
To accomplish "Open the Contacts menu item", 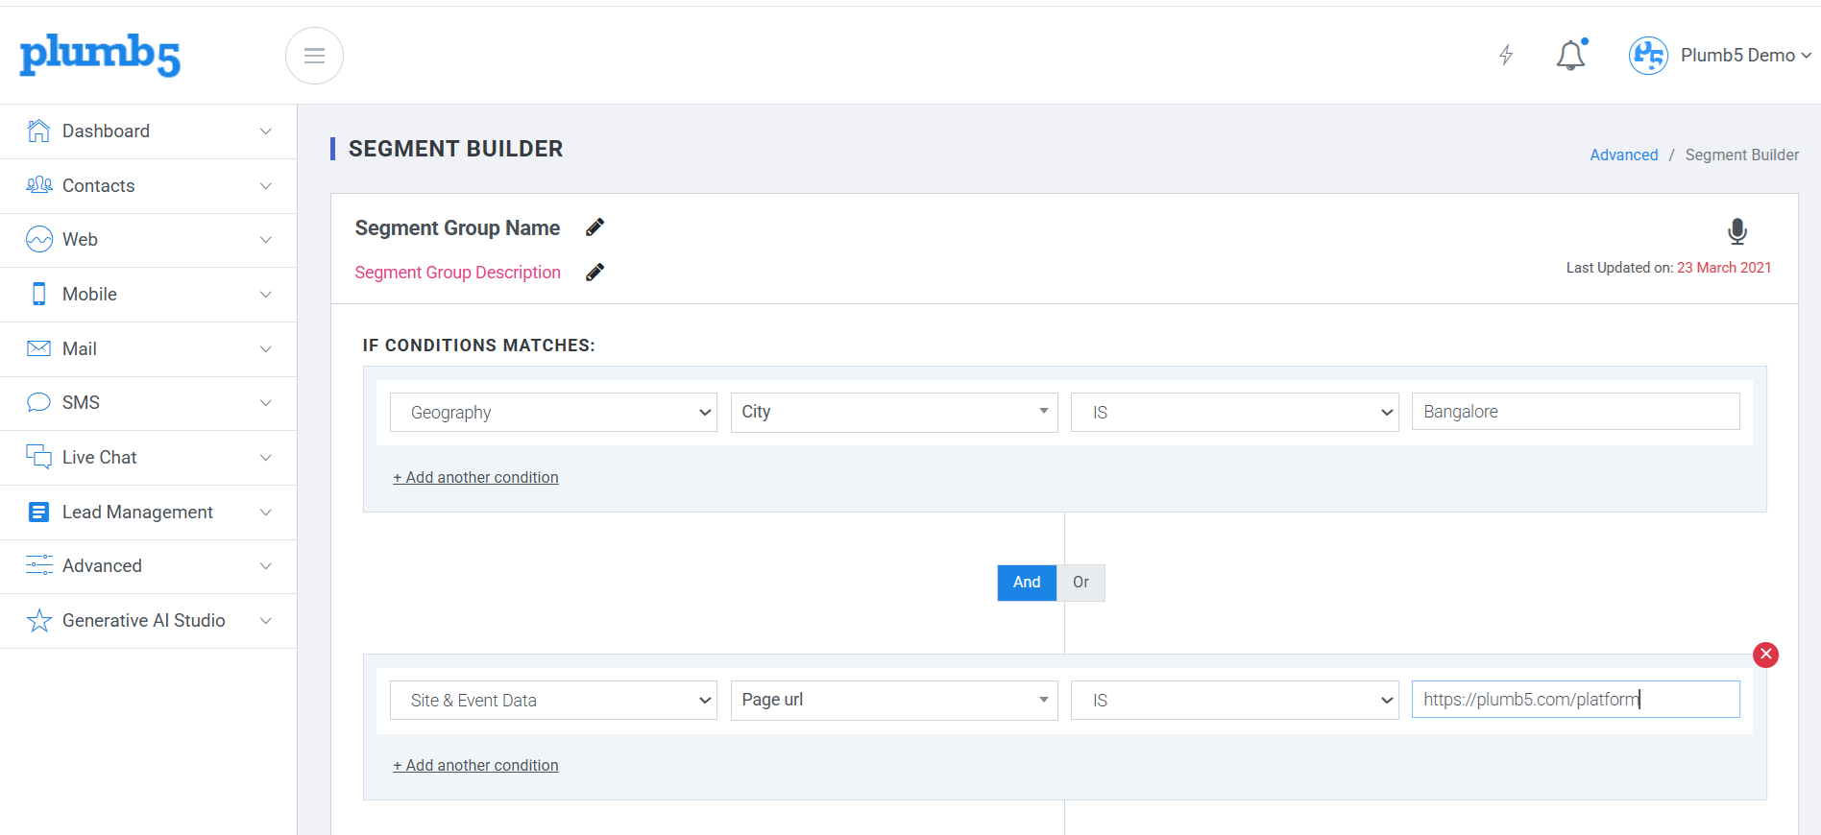I will click(149, 186).
